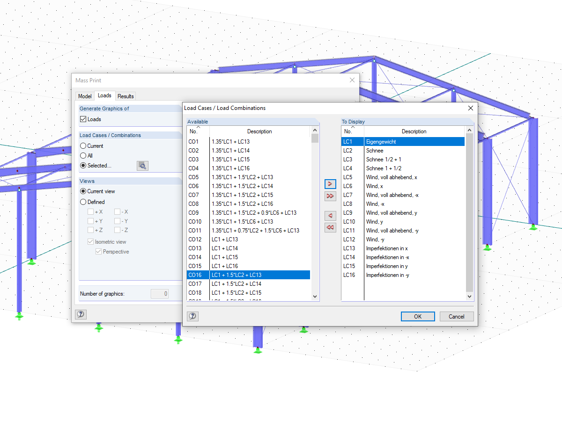Select CO12 LC1 + LC13 row
Viewport: 562px width, 421px height.
point(248,240)
